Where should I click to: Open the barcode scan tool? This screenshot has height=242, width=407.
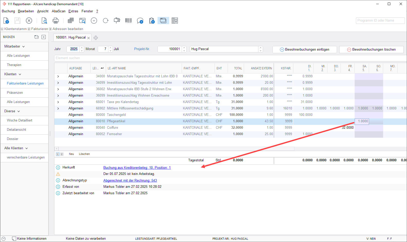tap(129, 21)
